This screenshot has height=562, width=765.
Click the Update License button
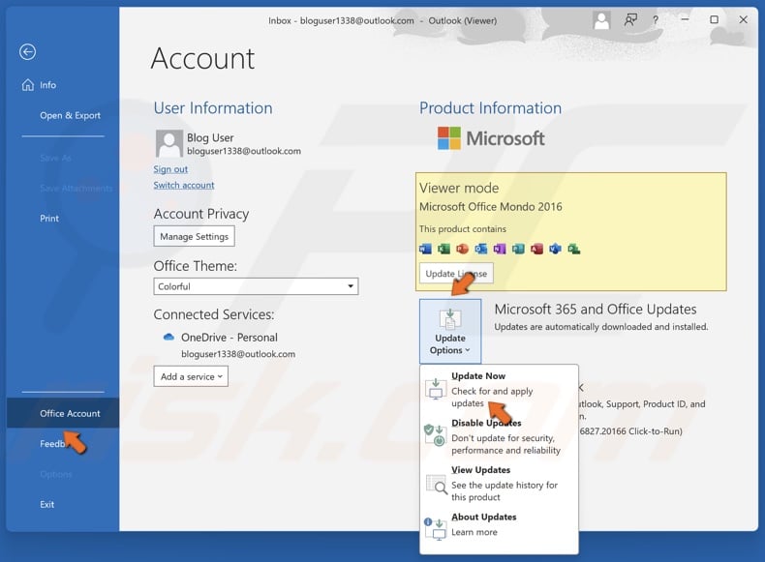pyautogui.click(x=456, y=274)
